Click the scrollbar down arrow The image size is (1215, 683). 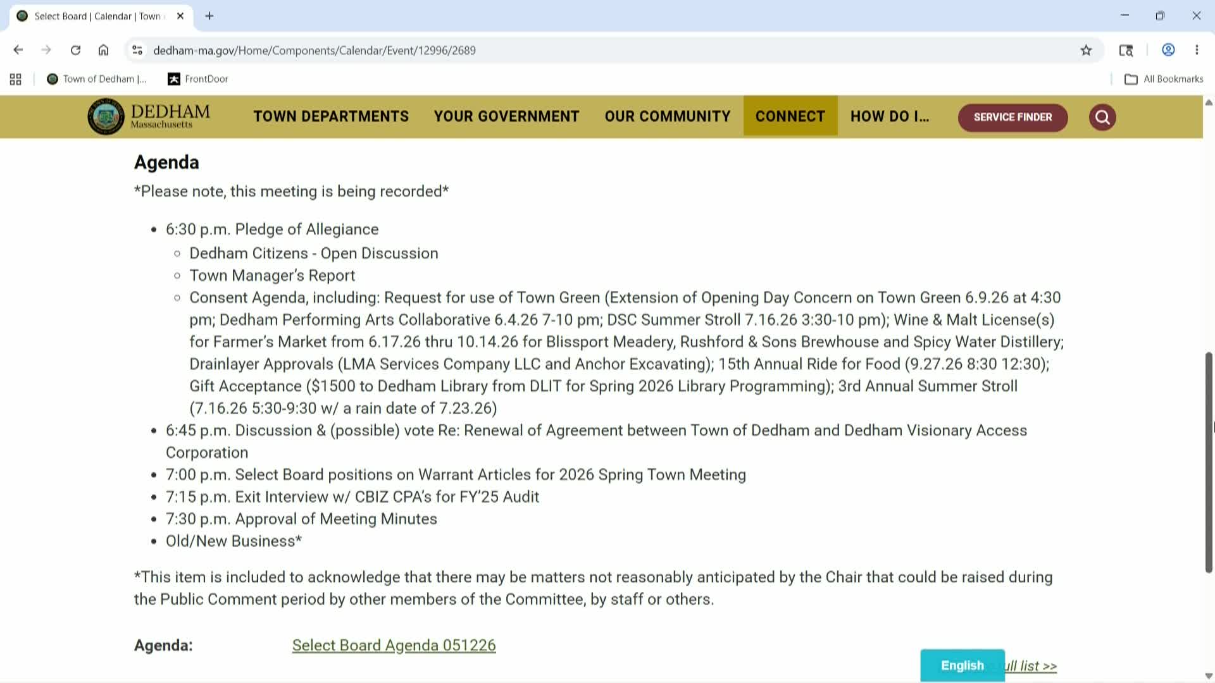pos(1209,676)
